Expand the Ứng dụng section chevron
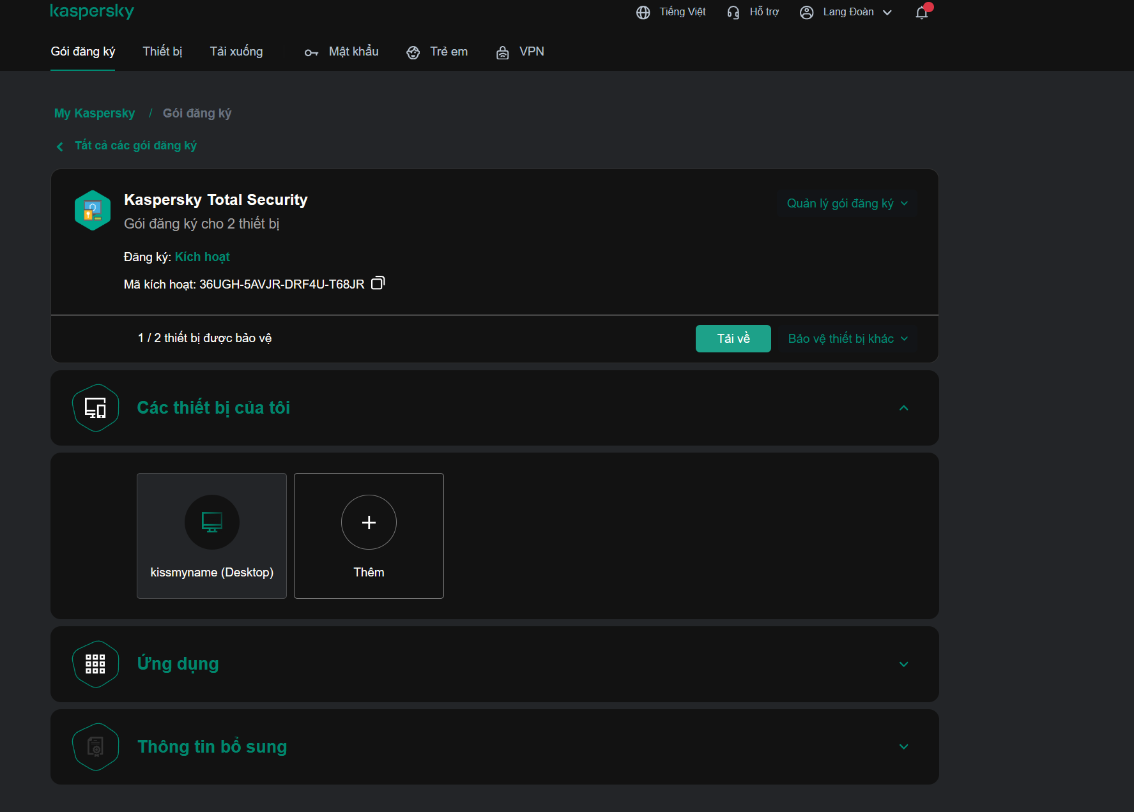Viewport: 1134px width, 812px height. 903,665
